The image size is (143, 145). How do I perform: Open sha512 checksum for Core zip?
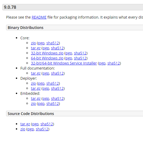click(x=53, y=43)
